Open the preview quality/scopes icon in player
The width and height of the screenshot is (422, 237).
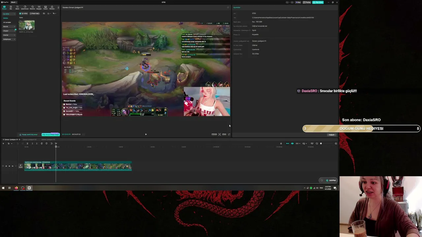(214, 134)
